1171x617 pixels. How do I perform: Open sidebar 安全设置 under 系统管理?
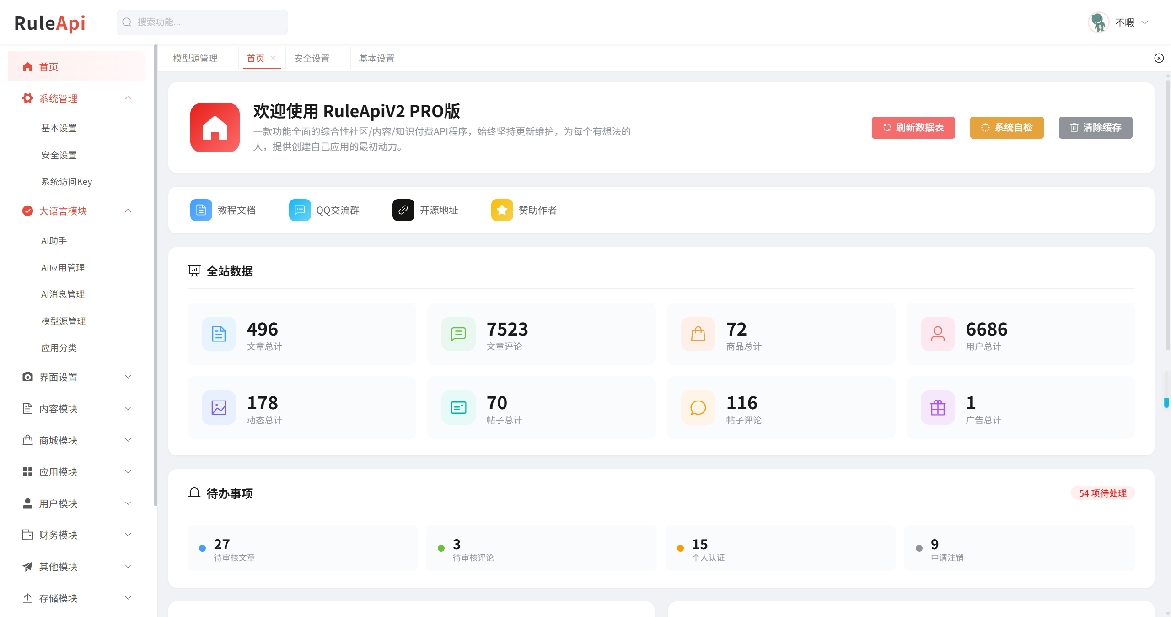(x=59, y=155)
